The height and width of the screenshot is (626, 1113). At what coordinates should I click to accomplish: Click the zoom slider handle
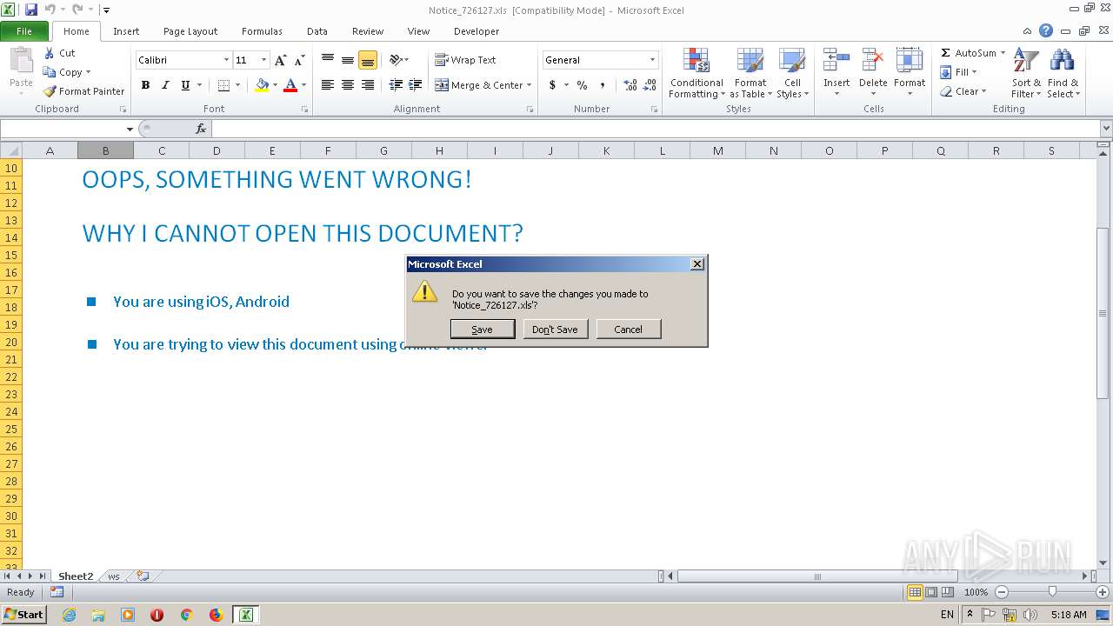click(x=1052, y=592)
